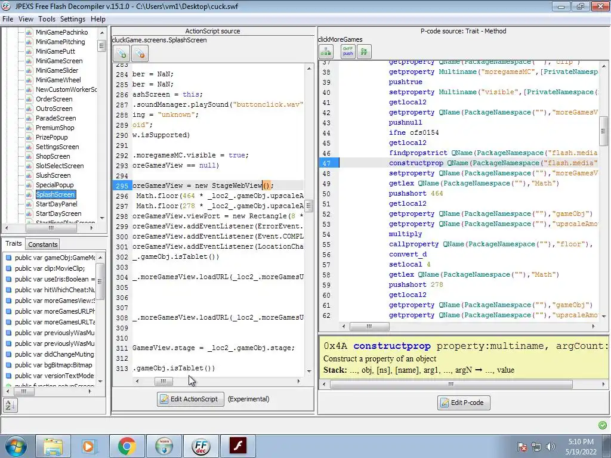Click the Action Center flag tray icon
Screen dimensions: 611x458
click(x=522, y=447)
